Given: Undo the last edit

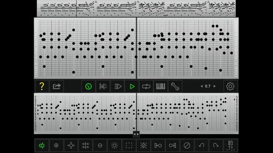Looking at the screenshot, I should 201,145.
